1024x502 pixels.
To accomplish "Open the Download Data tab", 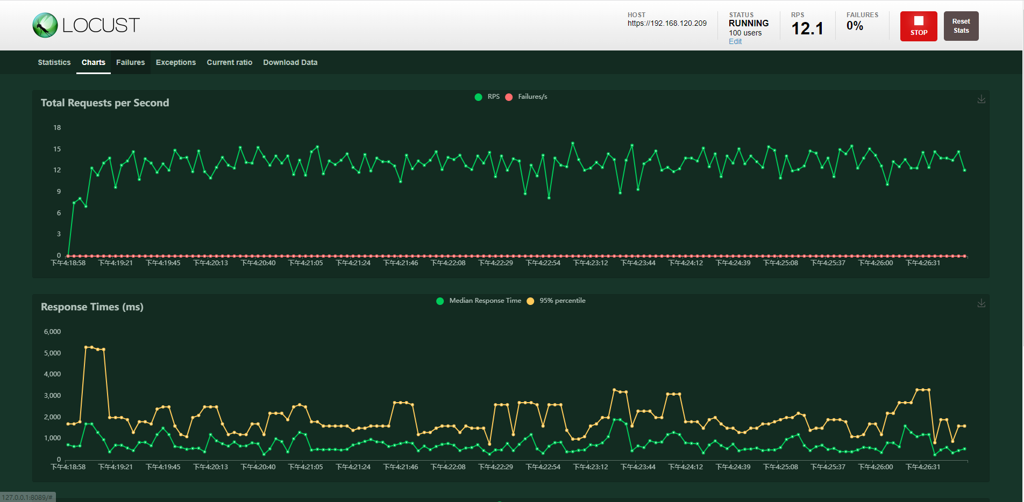I will 290,62.
